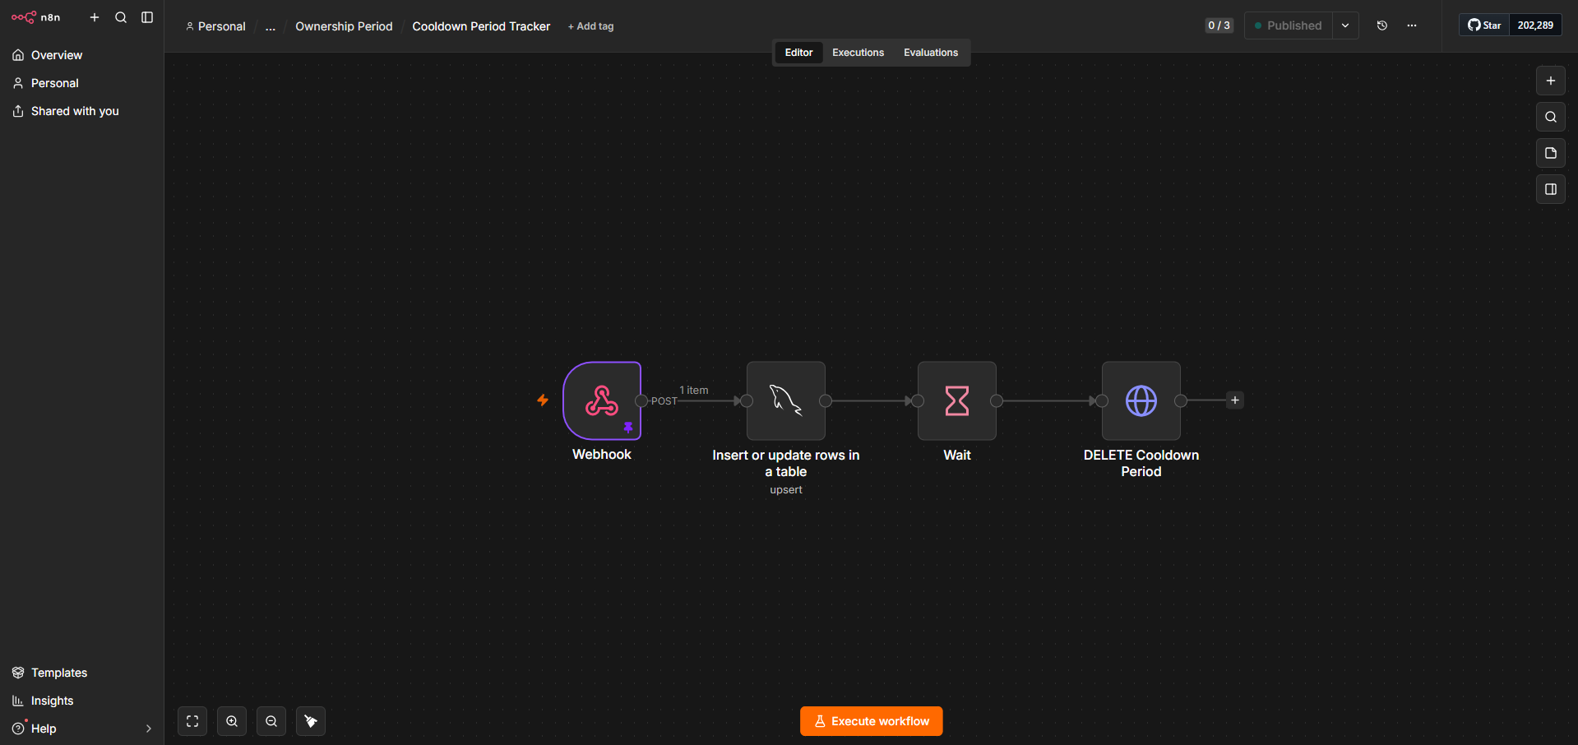This screenshot has height=745, width=1578.
Task: Click the 'upsert' subtitle text
Action: (786, 490)
